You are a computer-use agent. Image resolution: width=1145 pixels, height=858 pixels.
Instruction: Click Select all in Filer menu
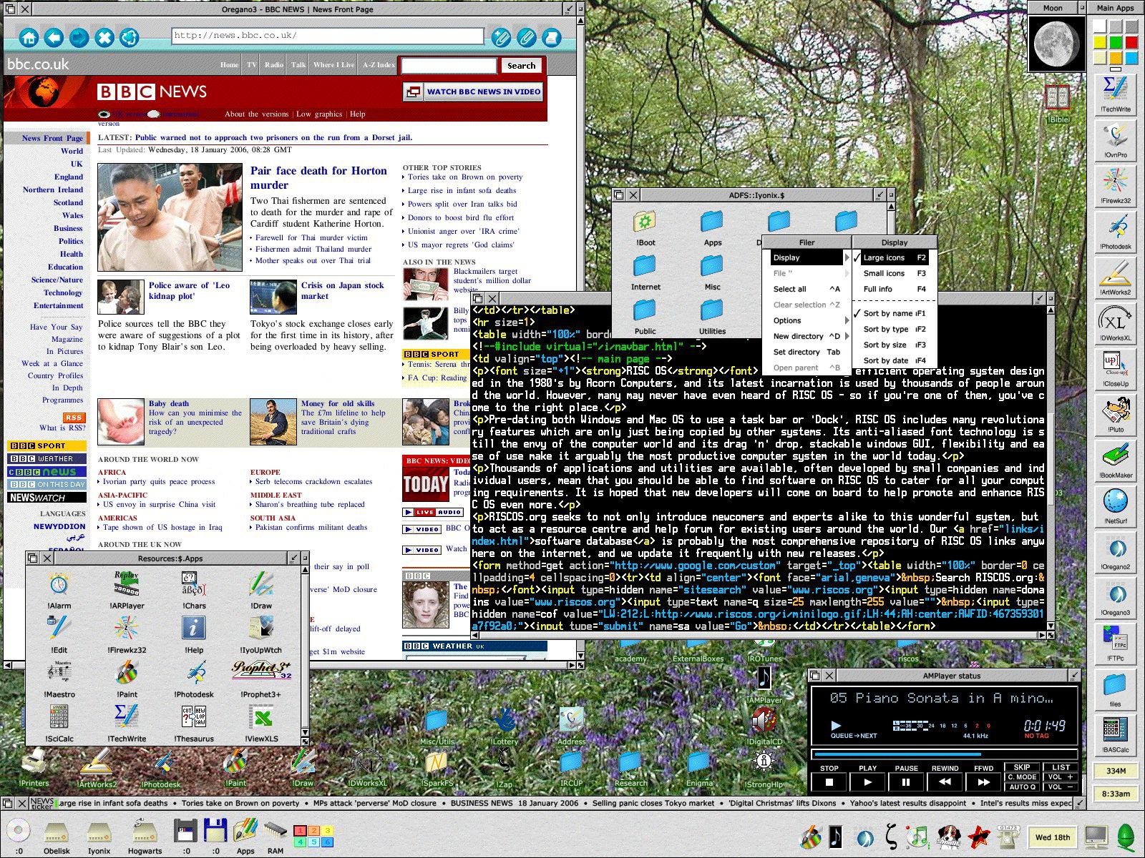click(807, 289)
